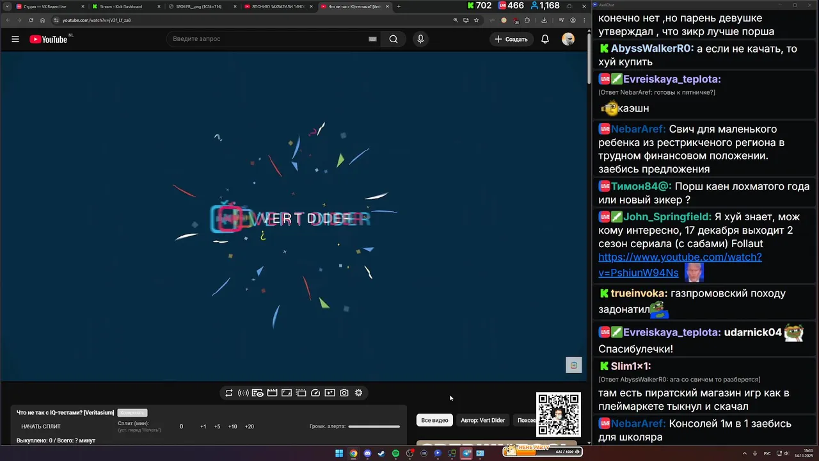The image size is (819, 461).
Task: Click the channel watermark in the video corner
Action: tap(574, 365)
